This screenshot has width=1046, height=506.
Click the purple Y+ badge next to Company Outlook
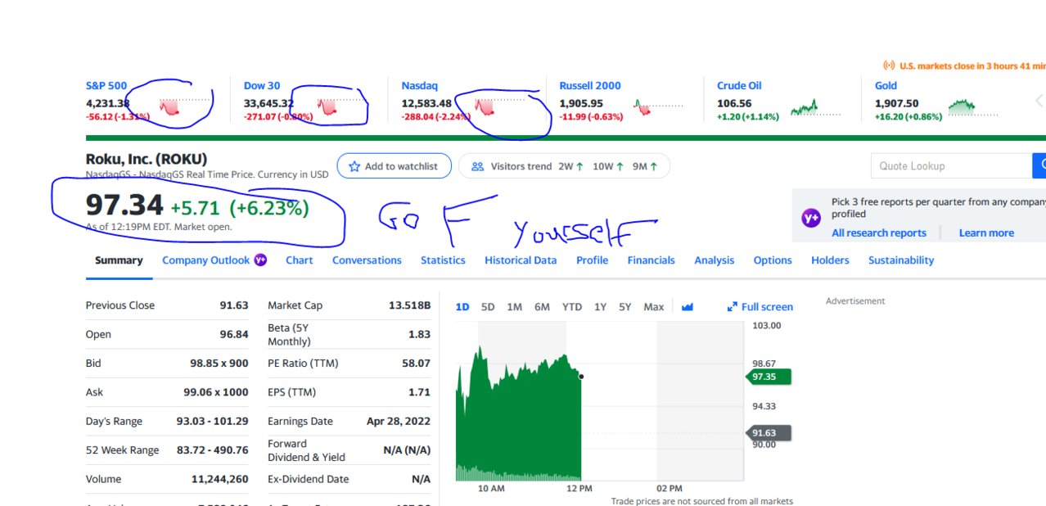[x=260, y=260]
